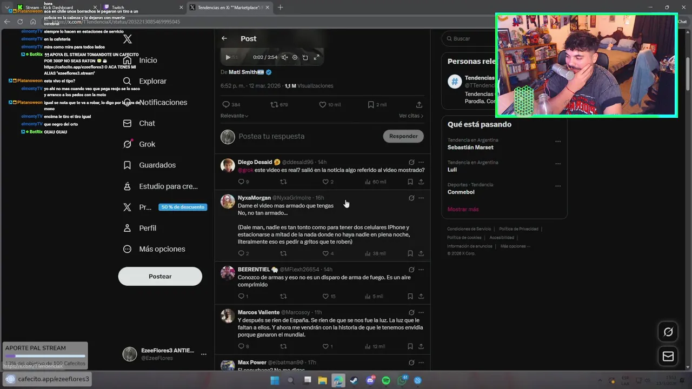Share NyxaMorgan's reply
This screenshot has width=692, height=389.
pos(421,253)
